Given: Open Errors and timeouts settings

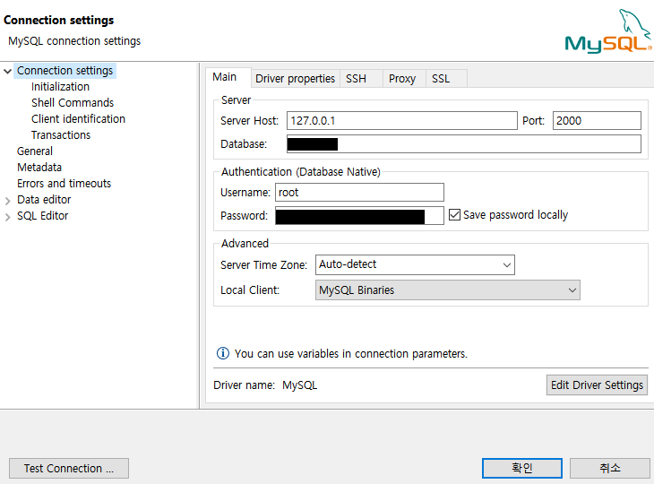Looking at the screenshot, I should (65, 184).
